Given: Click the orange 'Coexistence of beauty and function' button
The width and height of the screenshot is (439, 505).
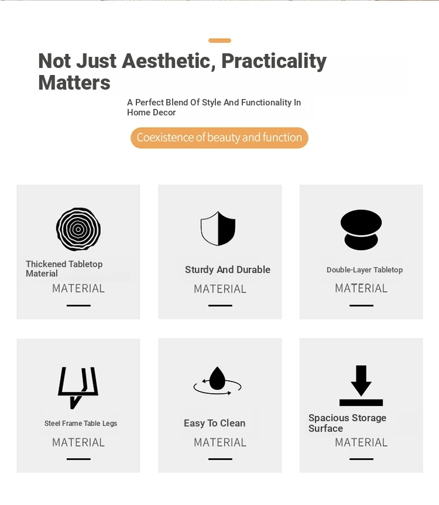Looking at the screenshot, I should click(x=219, y=138).
